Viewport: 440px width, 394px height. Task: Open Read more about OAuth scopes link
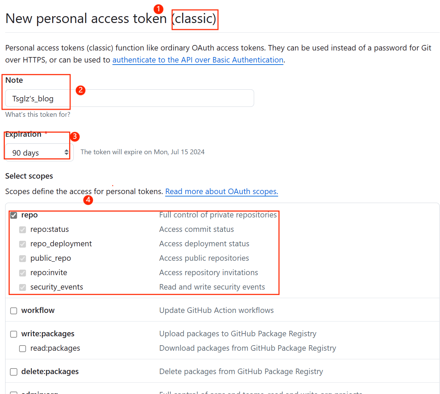pos(222,191)
